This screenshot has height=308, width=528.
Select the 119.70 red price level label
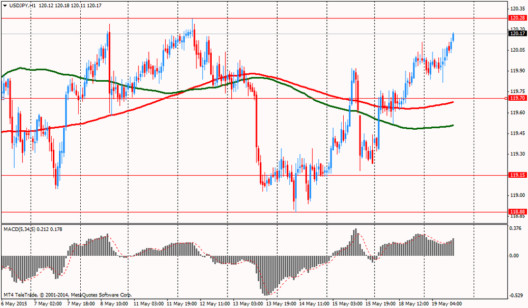coord(517,98)
